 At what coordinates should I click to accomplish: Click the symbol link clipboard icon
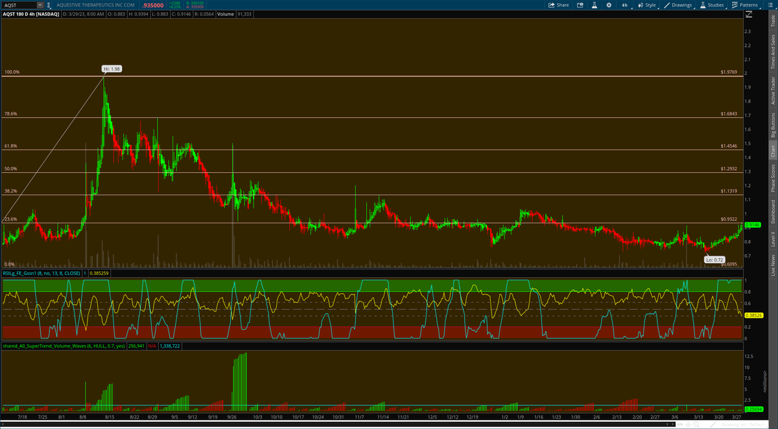50,5
